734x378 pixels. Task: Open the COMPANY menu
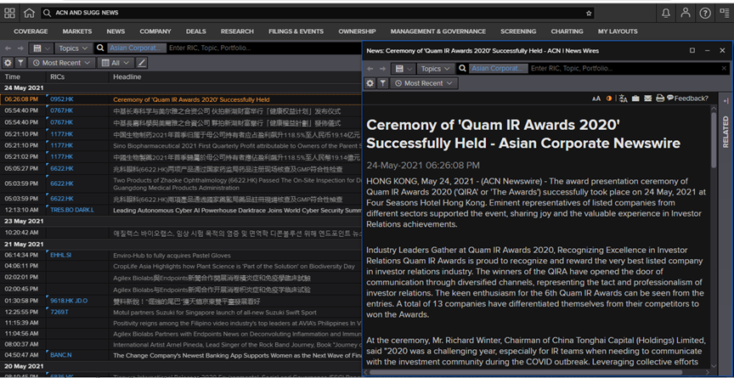click(155, 31)
